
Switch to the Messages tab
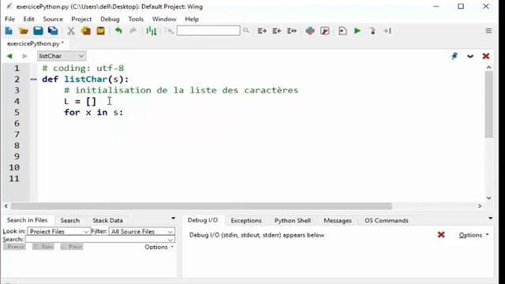[337, 221]
